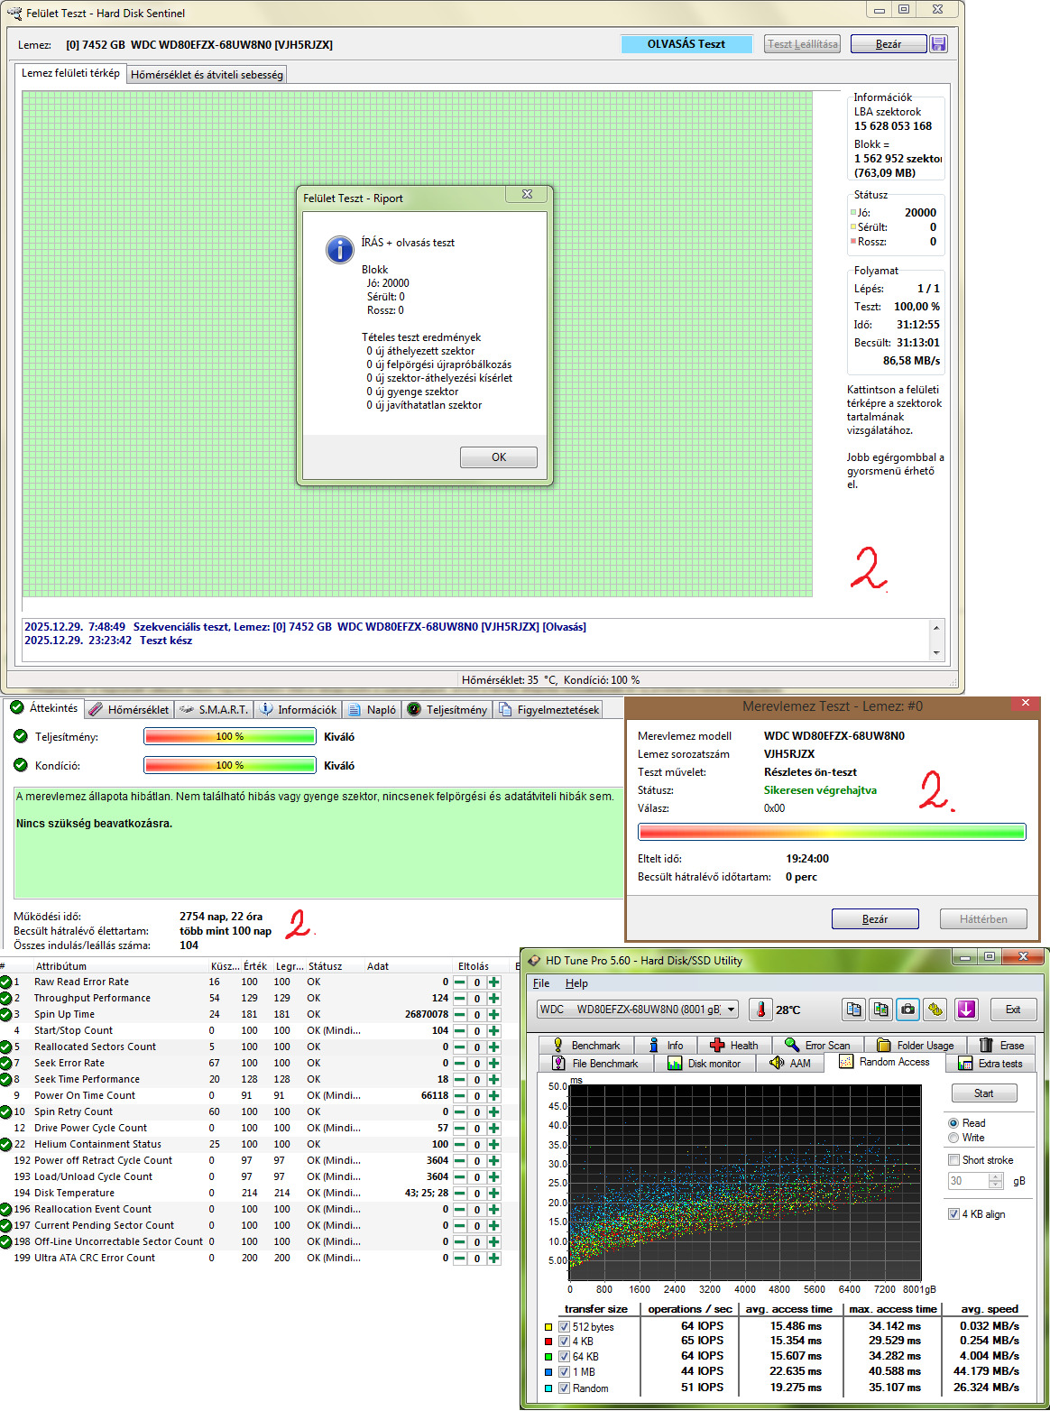The height and width of the screenshot is (1411, 1050).
Task: Select the Write radio button in HD Tune
Action: click(x=953, y=1138)
